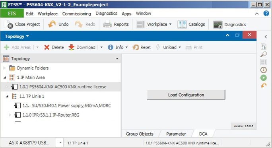Click 1.0.1 PS5604-KNX entry in status bar
272x148 pixels.
182,143
